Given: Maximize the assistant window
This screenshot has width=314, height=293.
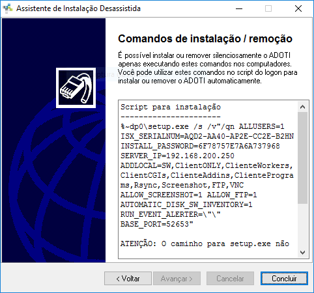Looking at the screenshot, I should tap(268, 8).
